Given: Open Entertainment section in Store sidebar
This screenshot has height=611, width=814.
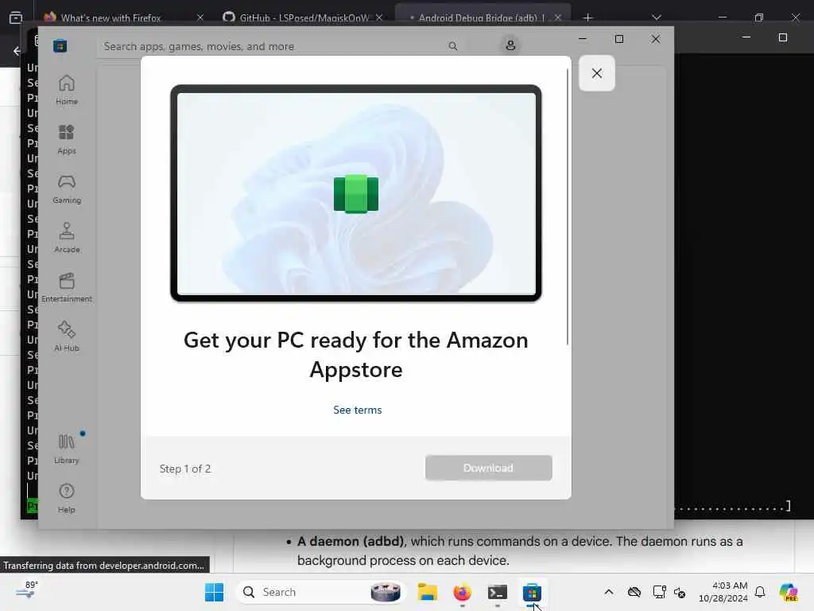Looking at the screenshot, I should tap(67, 287).
